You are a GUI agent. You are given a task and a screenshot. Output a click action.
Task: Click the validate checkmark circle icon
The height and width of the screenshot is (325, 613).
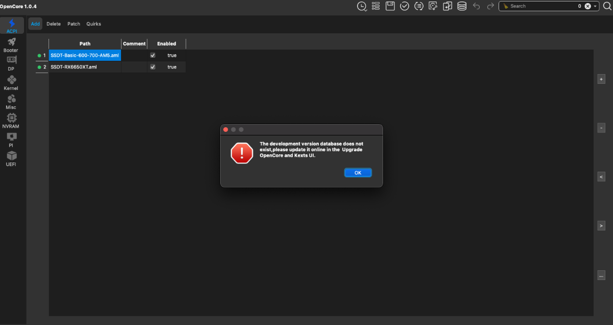pyautogui.click(x=405, y=6)
